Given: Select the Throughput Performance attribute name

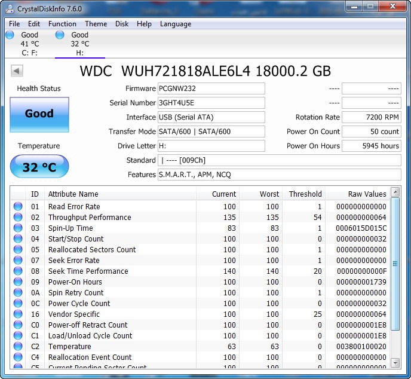Looking at the screenshot, I should click(x=90, y=218).
